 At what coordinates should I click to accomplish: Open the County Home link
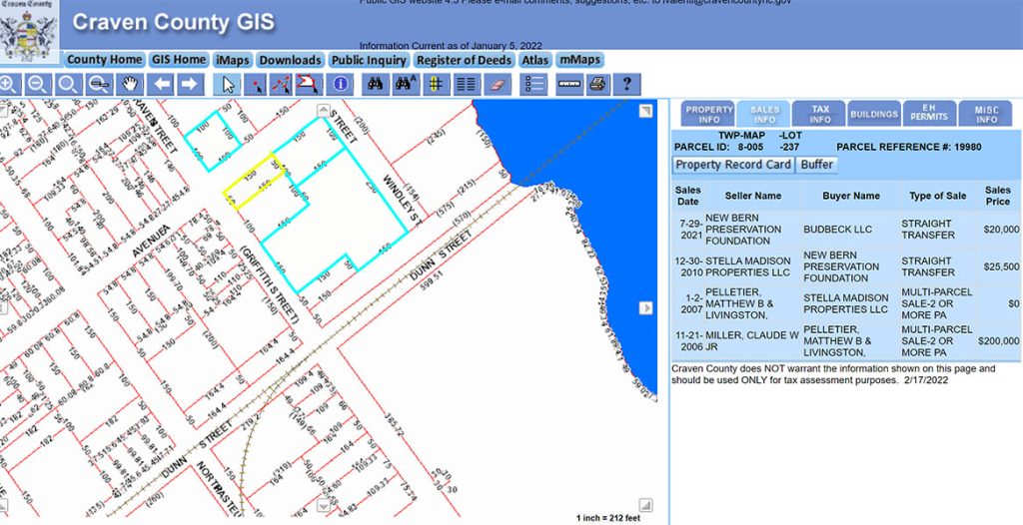click(104, 60)
